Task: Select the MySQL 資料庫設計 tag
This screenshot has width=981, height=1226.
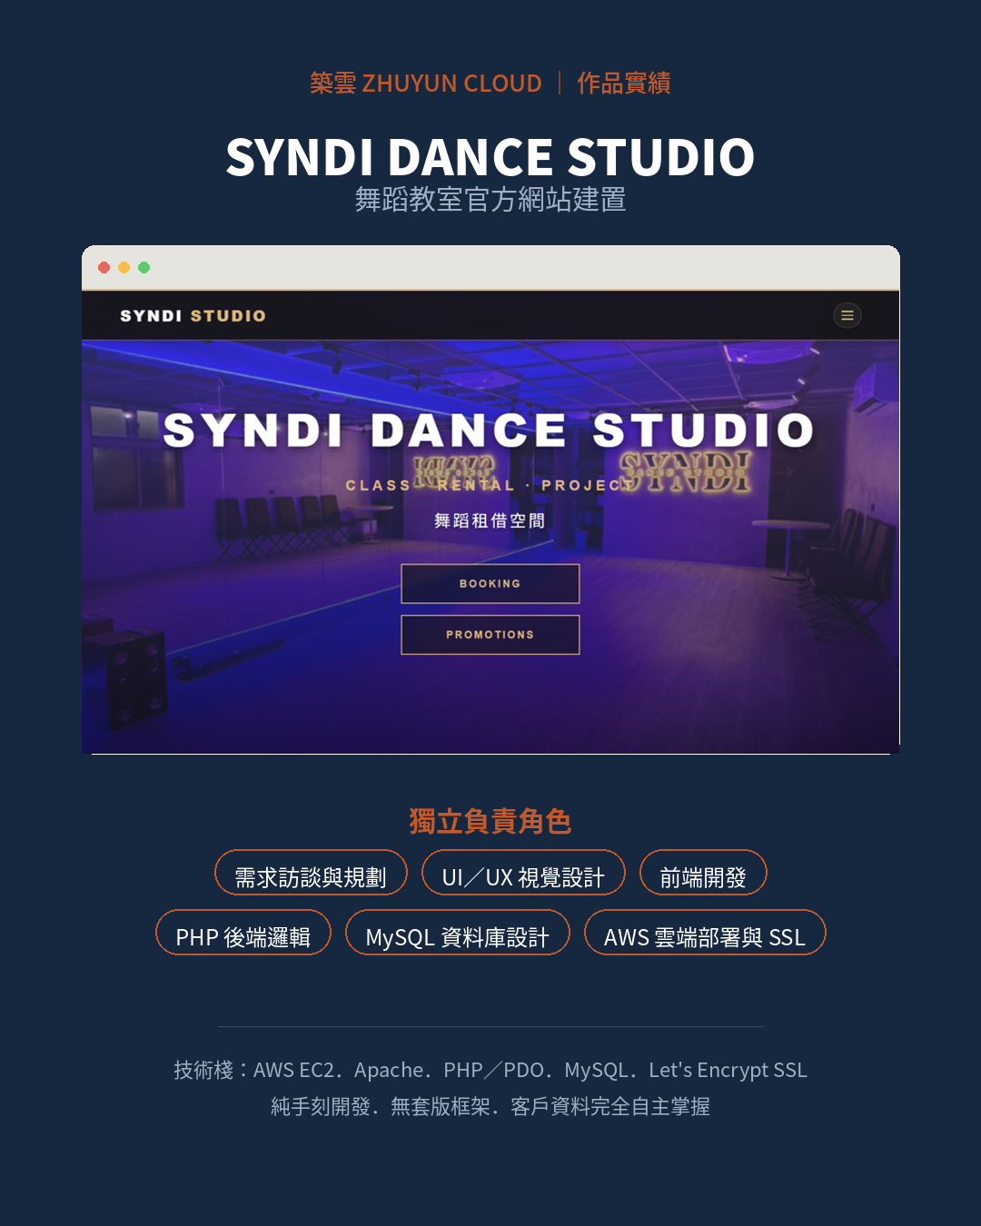Action: 458,933
